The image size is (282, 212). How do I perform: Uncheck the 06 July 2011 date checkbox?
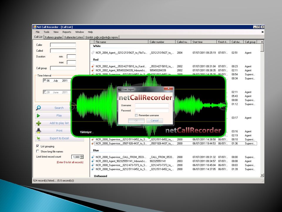(45, 80)
